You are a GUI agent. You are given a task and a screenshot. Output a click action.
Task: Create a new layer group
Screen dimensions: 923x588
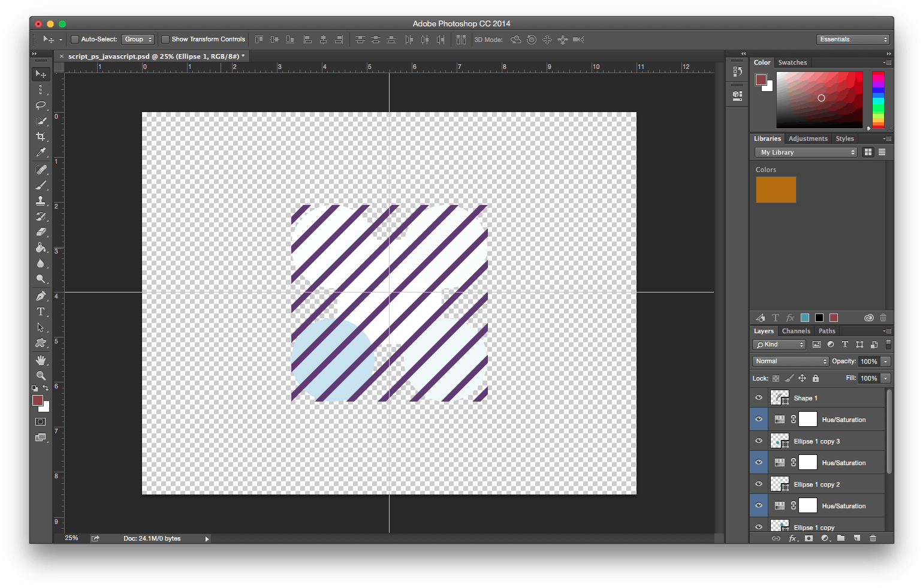coord(841,538)
